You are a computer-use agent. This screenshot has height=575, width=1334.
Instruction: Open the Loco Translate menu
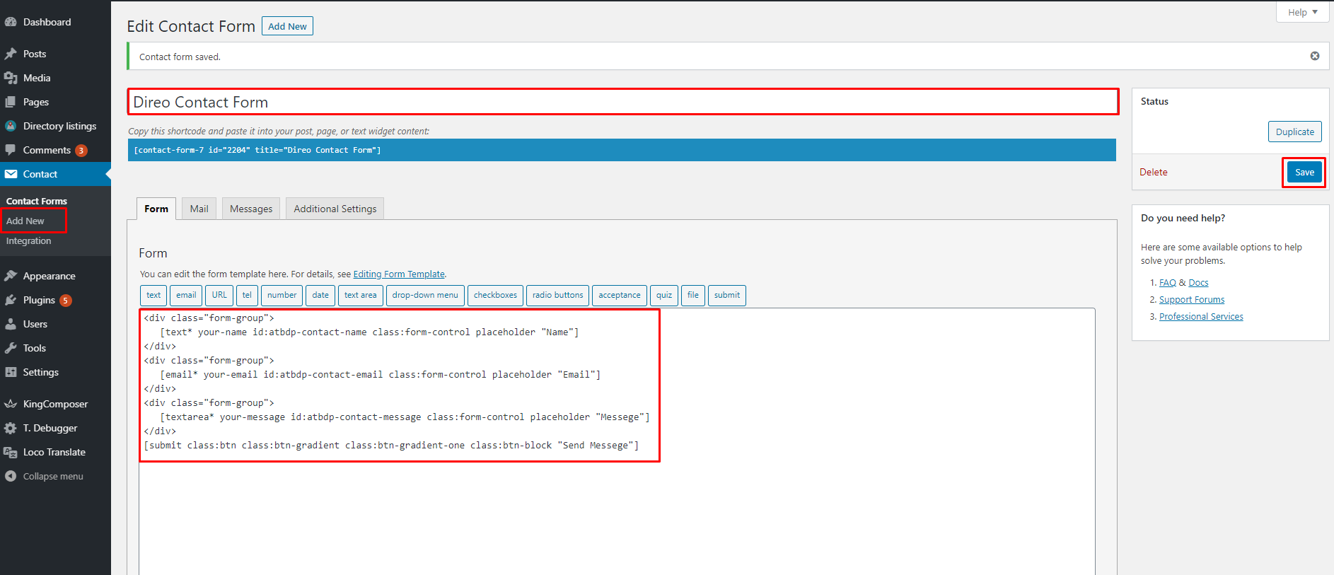tap(54, 452)
